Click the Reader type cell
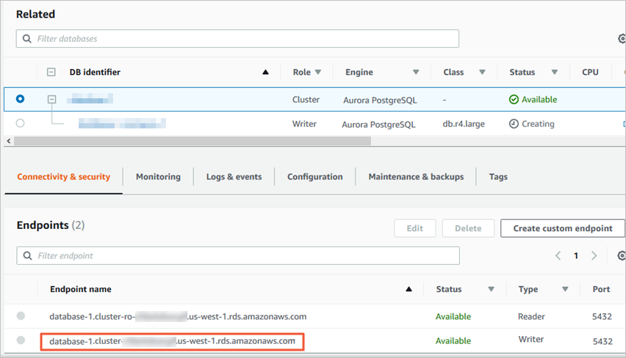The width and height of the screenshot is (626, 358). 531,316
